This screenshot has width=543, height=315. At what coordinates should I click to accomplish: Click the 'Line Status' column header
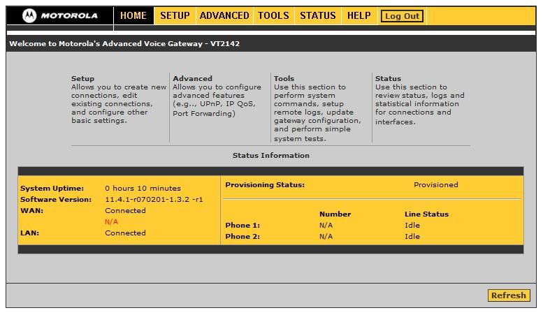426,214
